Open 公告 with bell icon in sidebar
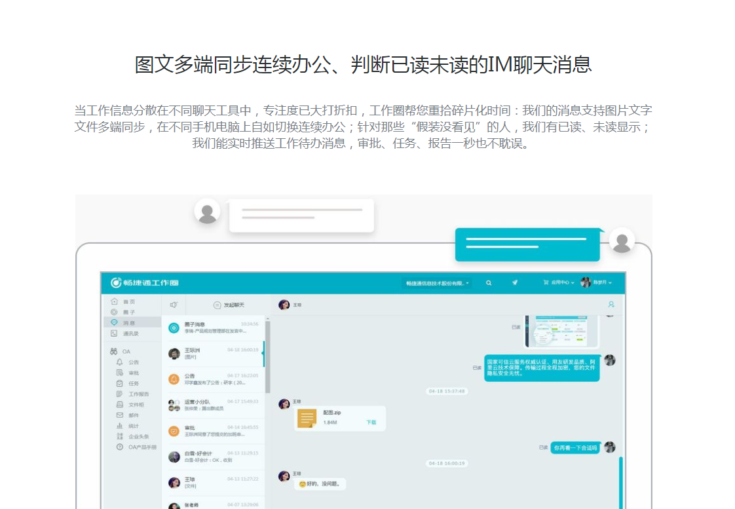The height and width of the screenshot is (509, 735). (x=128, y=362)
